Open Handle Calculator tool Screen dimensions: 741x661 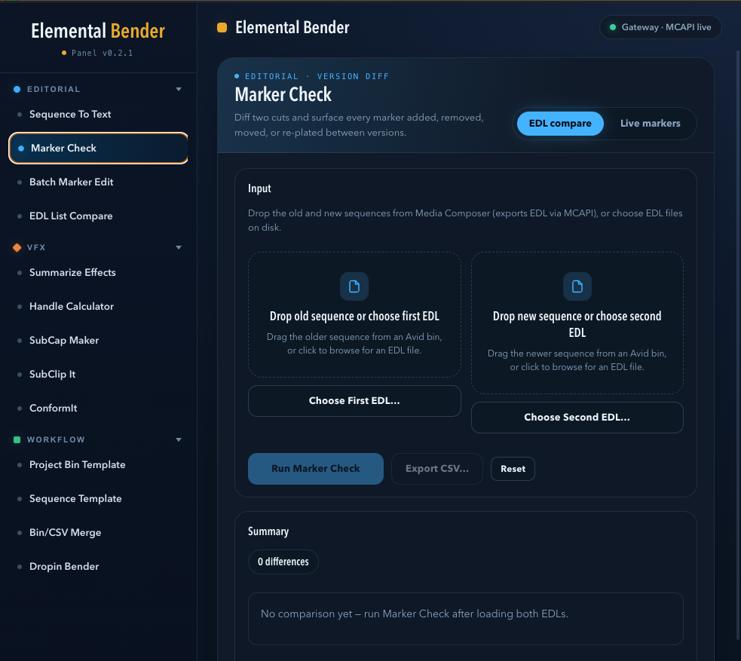(98, 307)
